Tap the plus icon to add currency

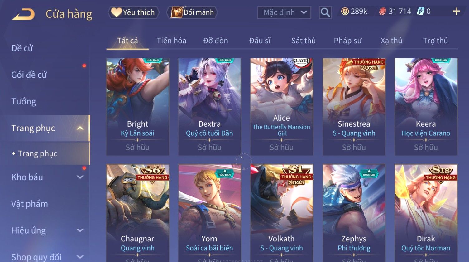pos(456,12)
